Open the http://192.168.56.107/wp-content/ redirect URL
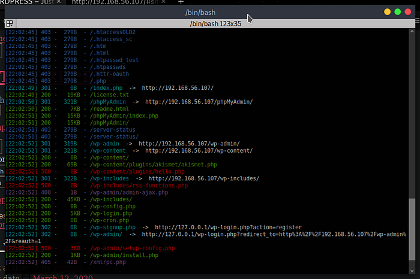Screen dimensions: 420x279 (196, 150)
